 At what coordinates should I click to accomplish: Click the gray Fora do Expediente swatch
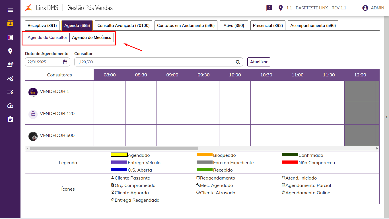(205, 162)
